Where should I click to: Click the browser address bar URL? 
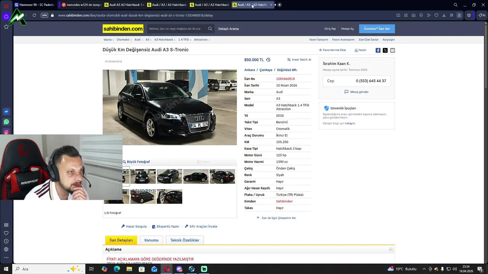point(135,15)
